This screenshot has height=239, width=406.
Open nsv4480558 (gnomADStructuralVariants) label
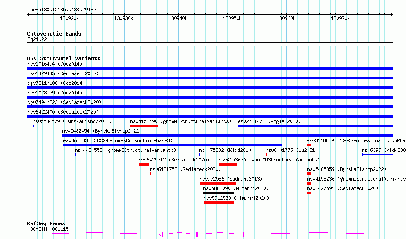pyautogui.click(x=125, y=150)
